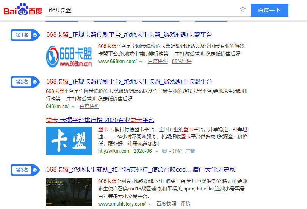Open 百度快照 for www.668km.com

[158, 62]
